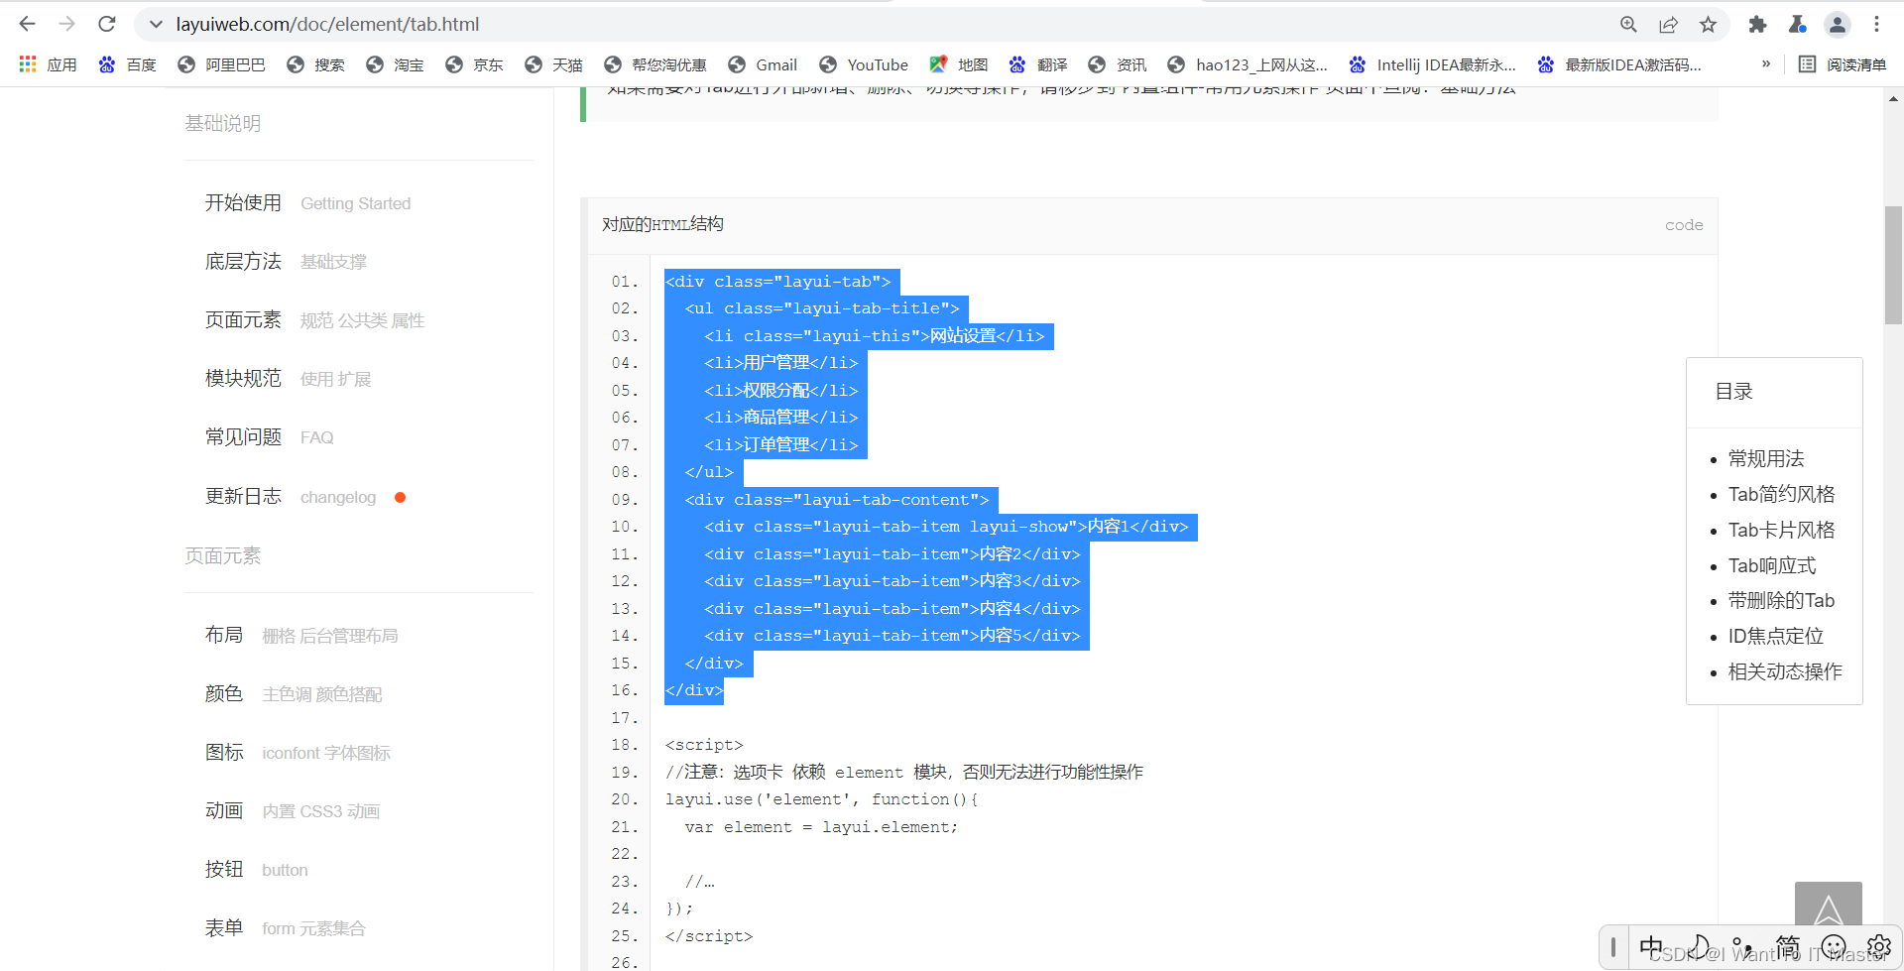Open the extensions puzzle icon

click(1757, 25)
